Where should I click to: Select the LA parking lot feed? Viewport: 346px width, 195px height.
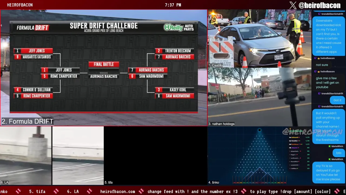[x=52, y=156]
